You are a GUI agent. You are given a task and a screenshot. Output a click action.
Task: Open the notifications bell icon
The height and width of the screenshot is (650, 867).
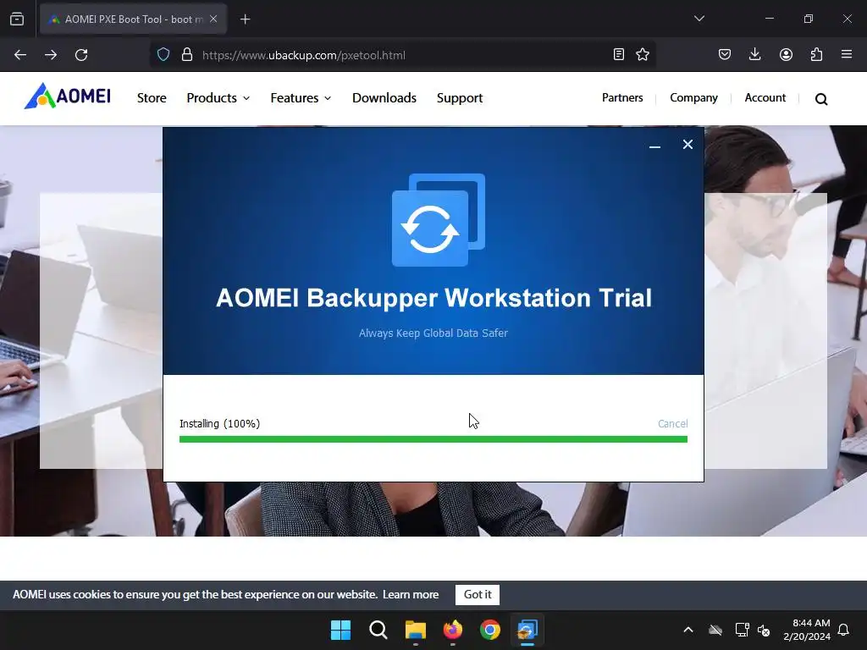pyautogui.click(x=843, y=630)
